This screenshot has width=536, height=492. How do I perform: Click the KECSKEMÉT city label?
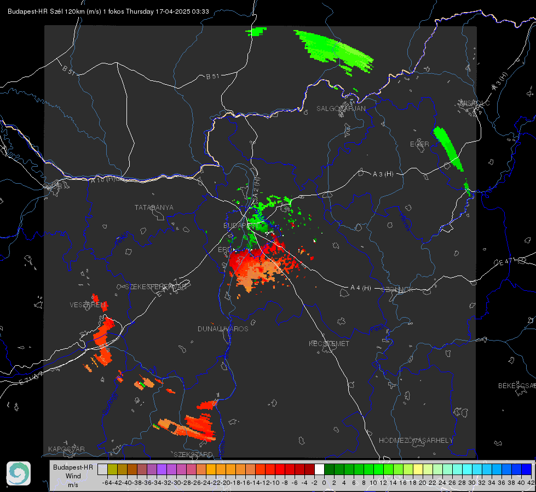coord(329,343)
